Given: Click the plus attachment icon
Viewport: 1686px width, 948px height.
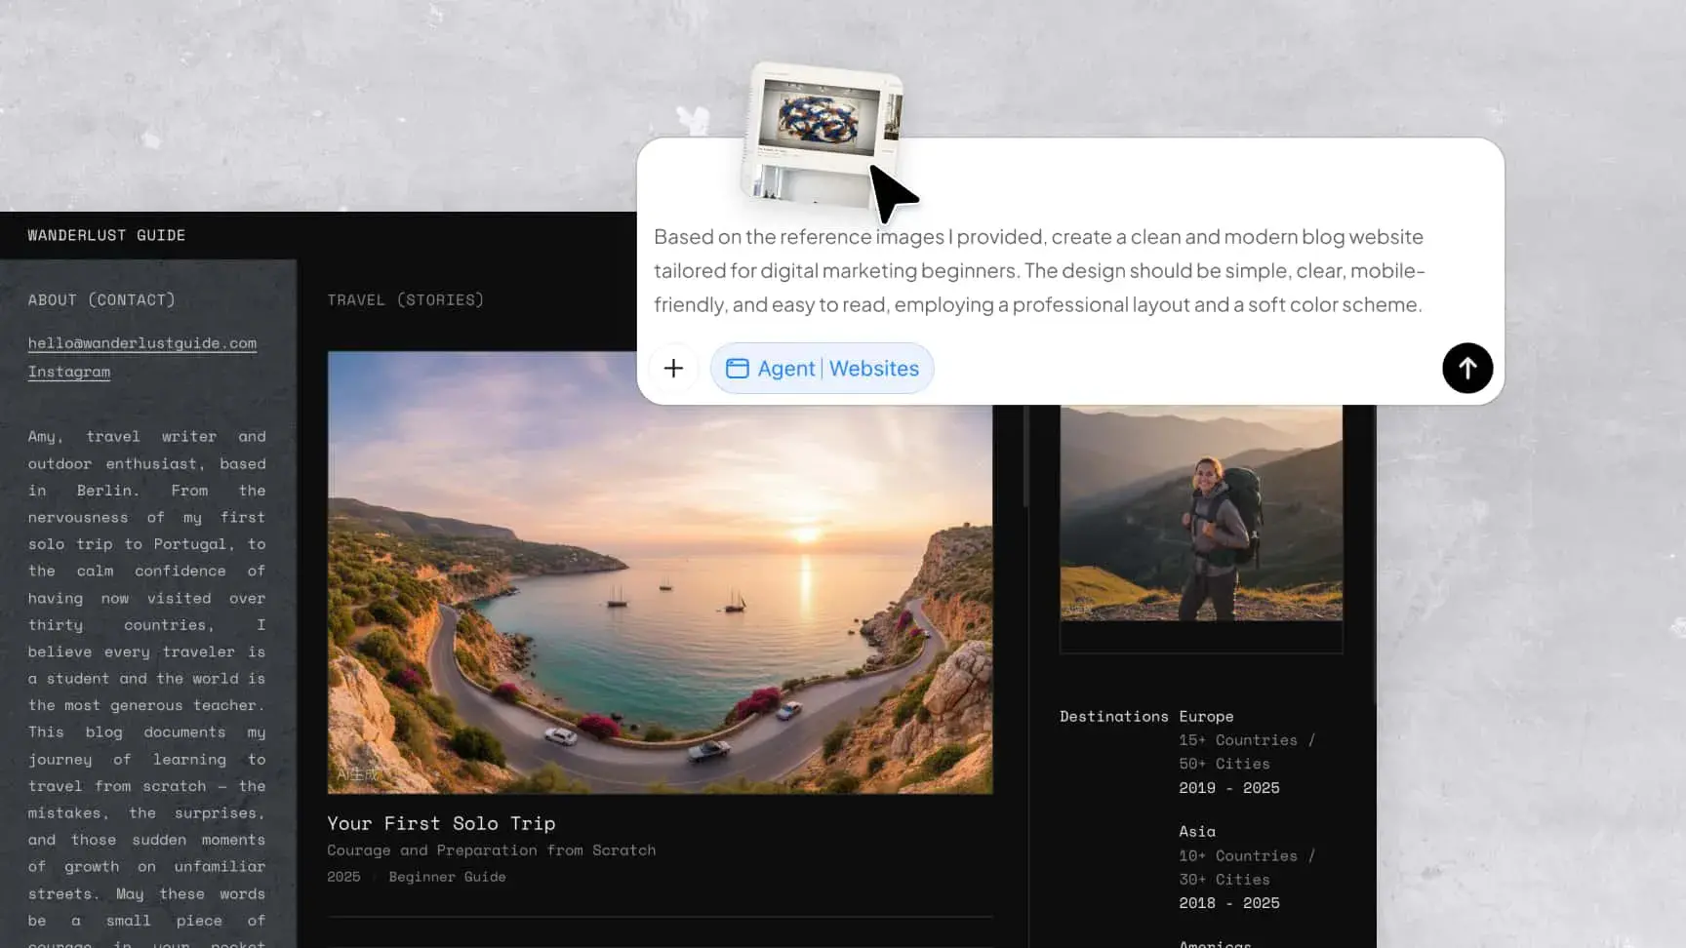Looking at the screenshot, I should point(673,369).
